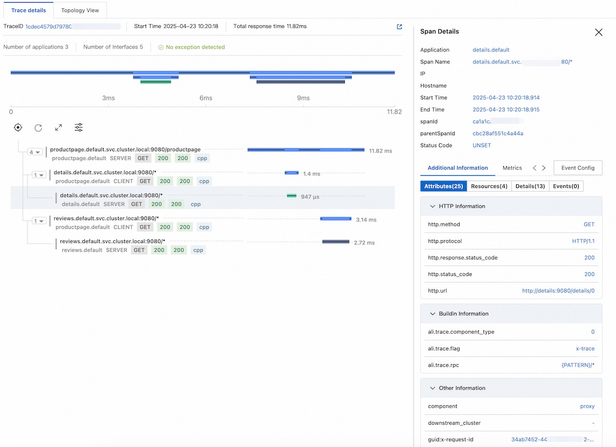Open trace via the external link icon
616x447 pixels.
[399, 26]
